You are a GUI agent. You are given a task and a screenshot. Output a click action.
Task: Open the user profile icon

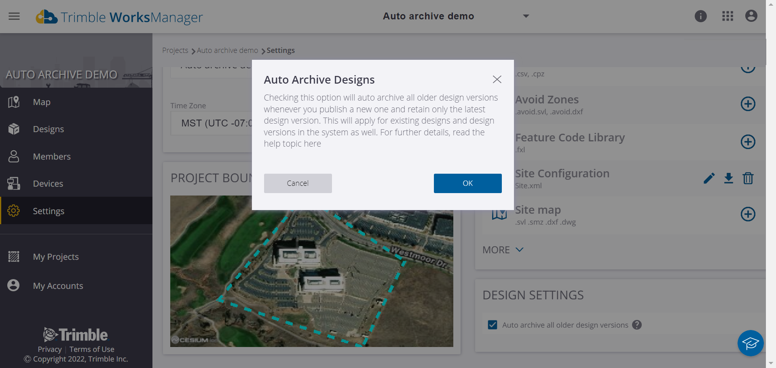(x=751, y=16)
